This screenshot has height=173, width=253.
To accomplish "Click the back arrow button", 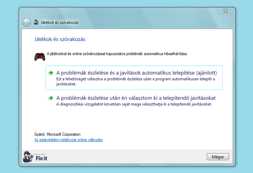I will pos(26,22).
